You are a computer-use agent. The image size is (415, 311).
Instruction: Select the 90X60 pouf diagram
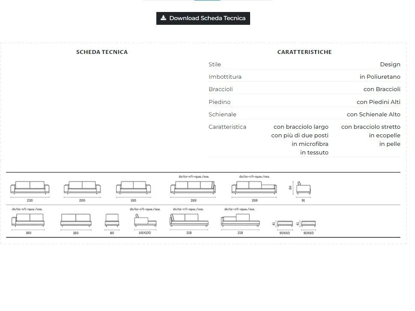coord(285,224)
